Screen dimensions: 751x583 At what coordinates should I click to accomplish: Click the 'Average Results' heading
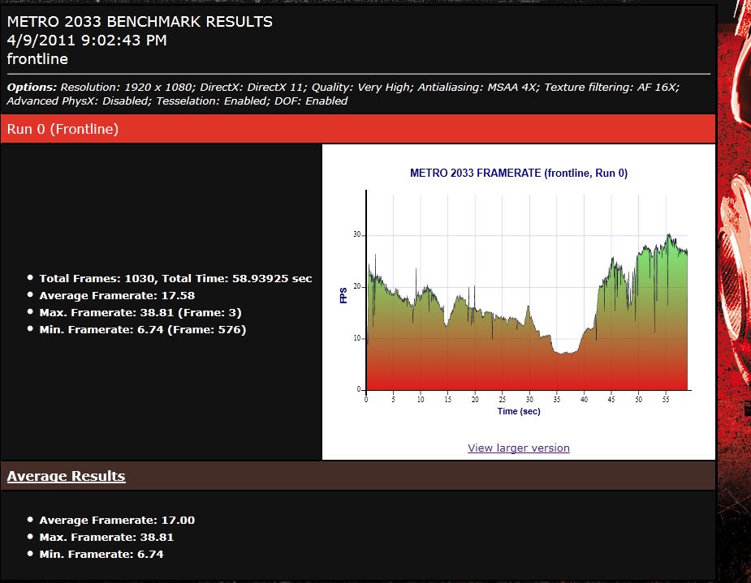tap(66, 476)
